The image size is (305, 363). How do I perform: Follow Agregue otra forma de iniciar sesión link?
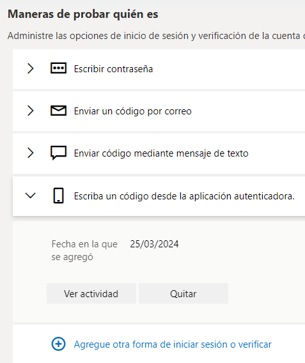tap(173, 344)
